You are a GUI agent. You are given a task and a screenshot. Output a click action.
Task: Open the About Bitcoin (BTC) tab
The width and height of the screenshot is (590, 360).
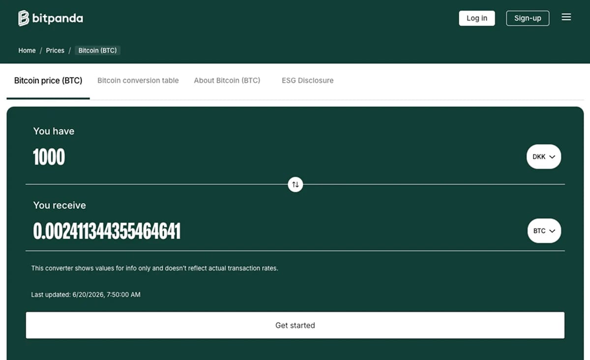(227, 81)
